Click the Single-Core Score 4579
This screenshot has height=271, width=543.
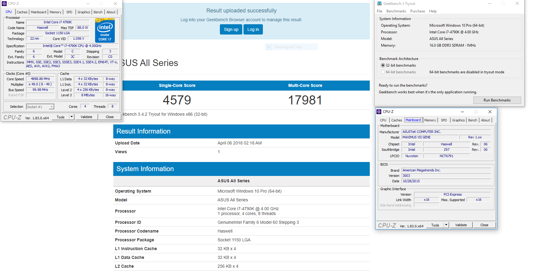[177, 100]
